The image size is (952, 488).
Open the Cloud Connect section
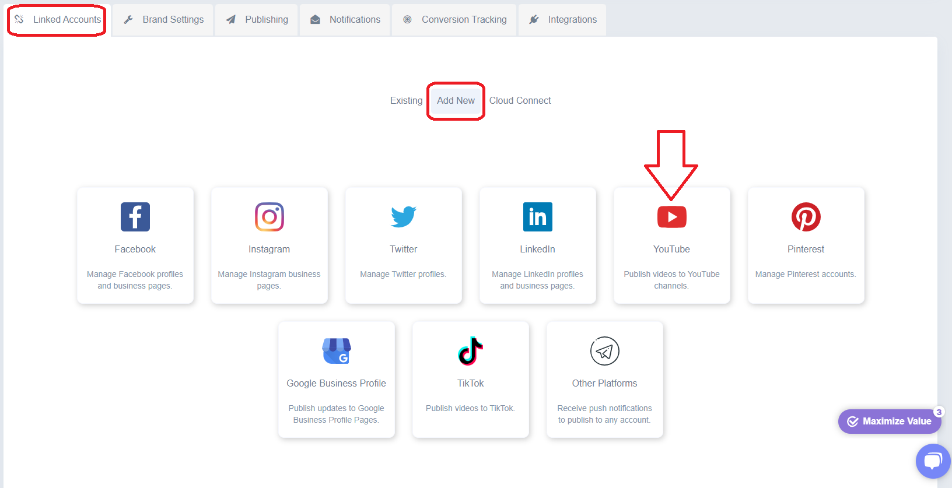(x=520, y=100)
